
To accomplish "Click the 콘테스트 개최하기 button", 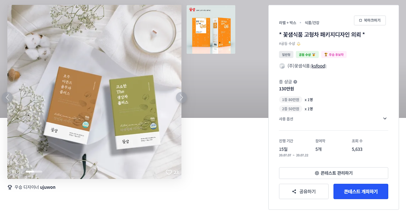I will click(361, 191).
